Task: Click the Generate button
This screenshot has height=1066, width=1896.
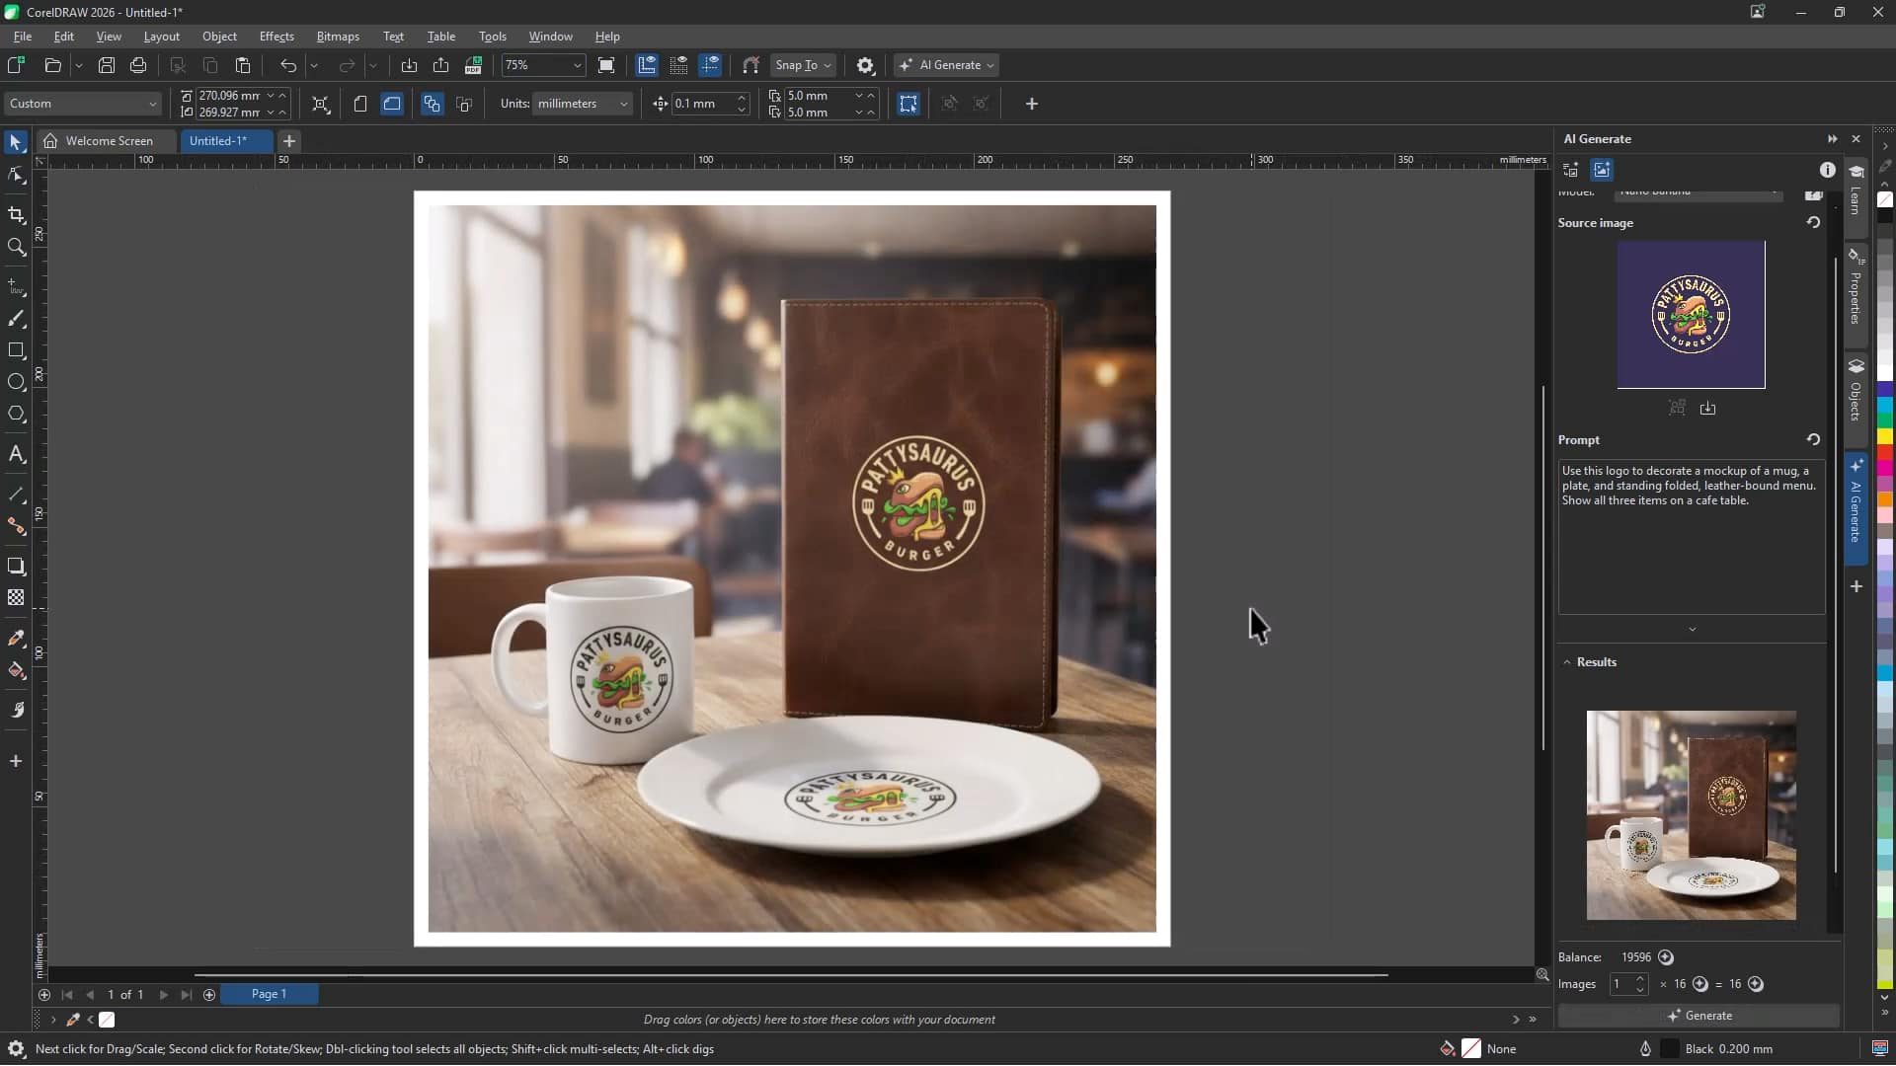Action: (x=1698, y=1016)
